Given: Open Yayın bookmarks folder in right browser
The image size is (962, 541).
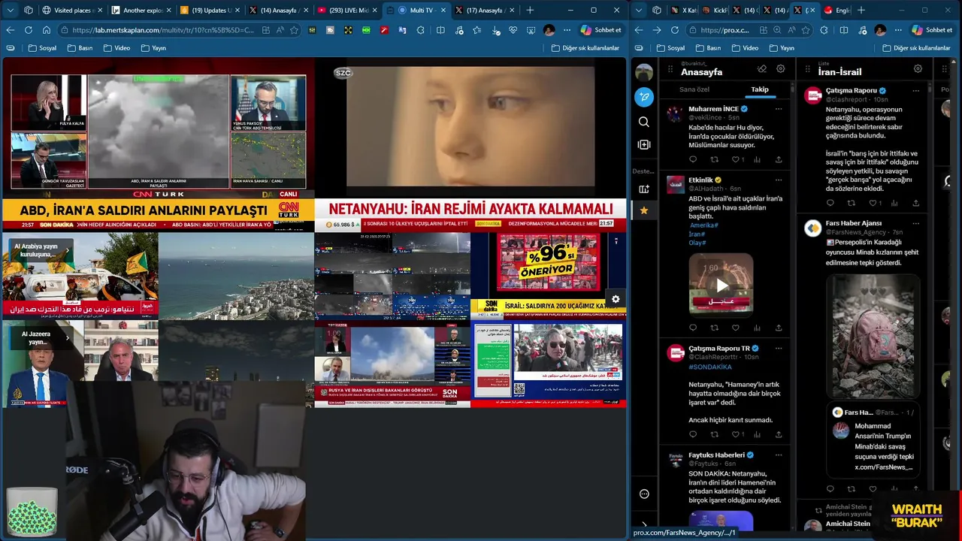Looking at the screenshot, I should pyautogui.click(x=782, y=48).
